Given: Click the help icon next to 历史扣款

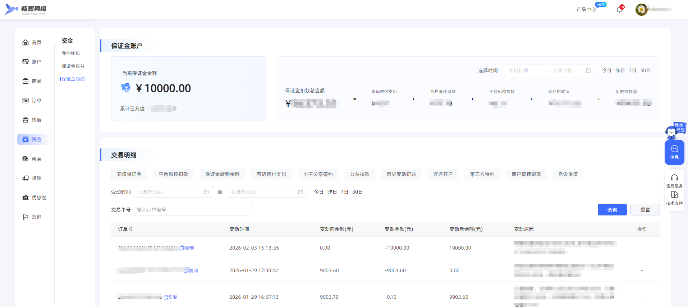Looking at the screenshot, I should 635,92.
